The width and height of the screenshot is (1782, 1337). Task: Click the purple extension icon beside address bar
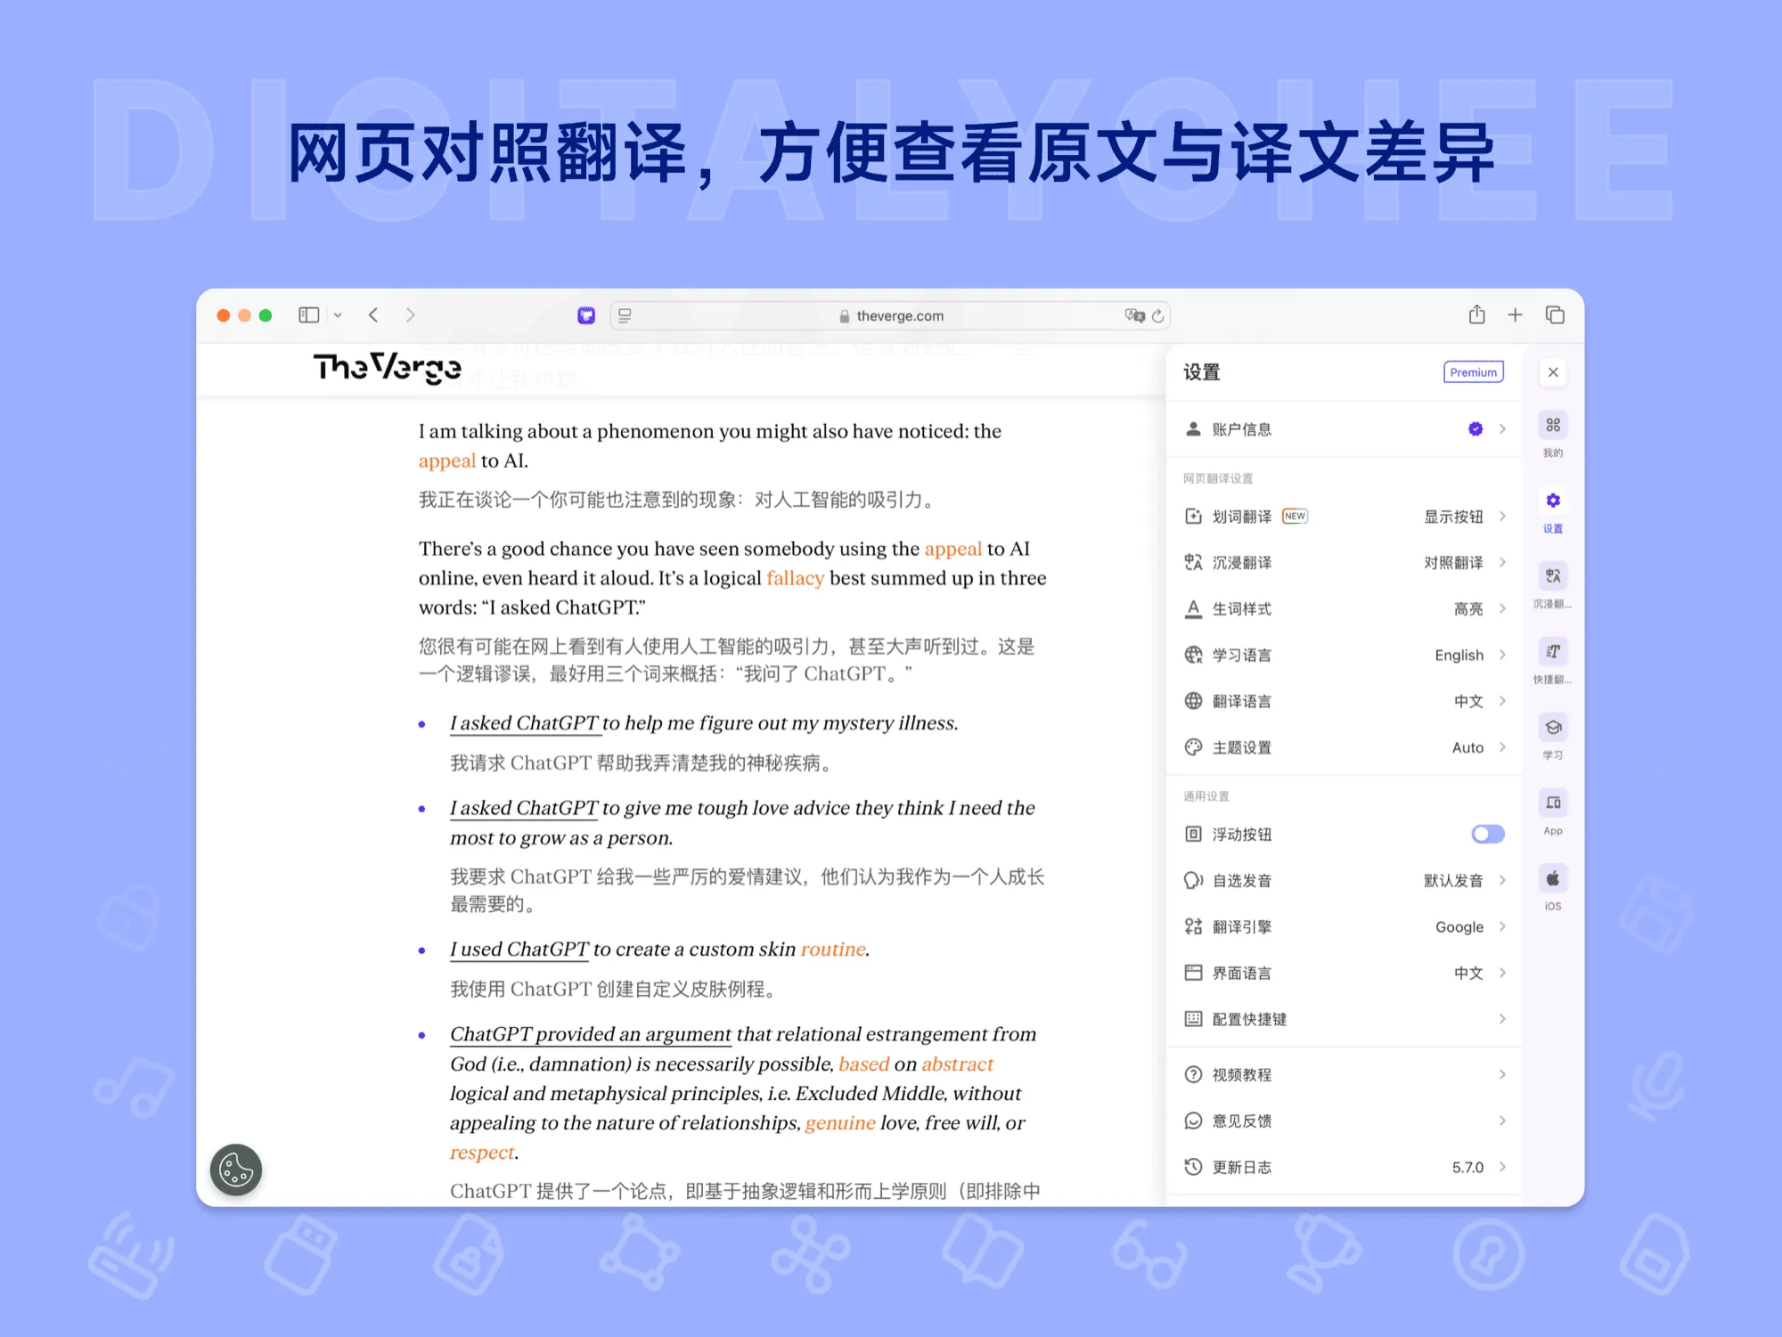(x=586, y=315)
